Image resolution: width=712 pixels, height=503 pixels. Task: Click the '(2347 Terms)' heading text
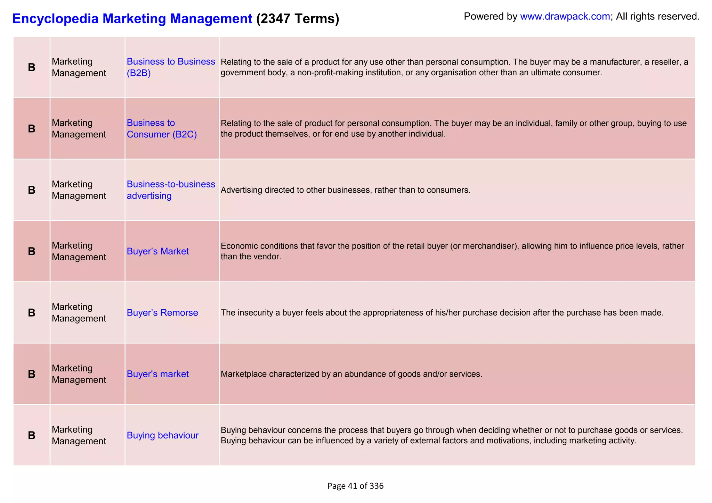click(x=298, y=18)
